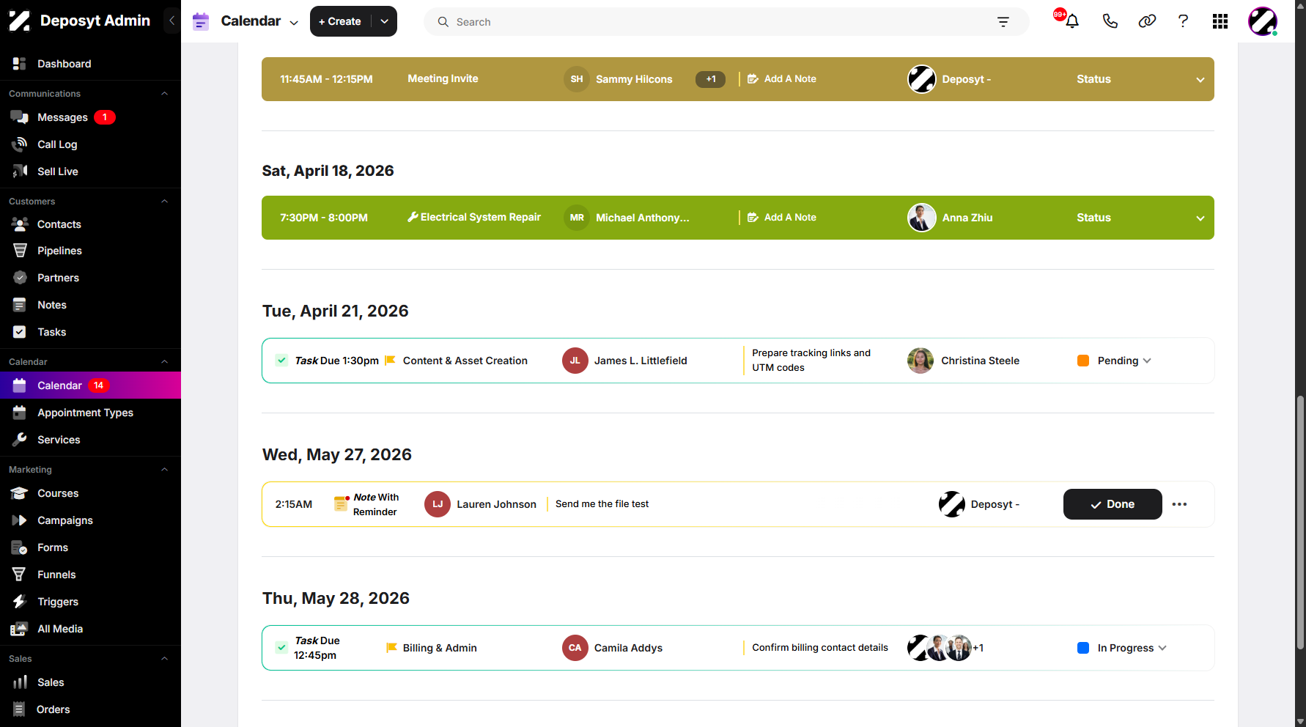1306x727 pixels.
Task: Click the priority flag on Billing & Admin task
Action: [x=391, y=648]
